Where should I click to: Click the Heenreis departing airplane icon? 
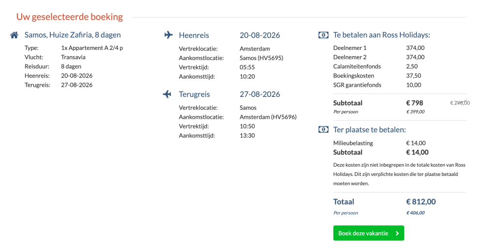coord(168,35)
